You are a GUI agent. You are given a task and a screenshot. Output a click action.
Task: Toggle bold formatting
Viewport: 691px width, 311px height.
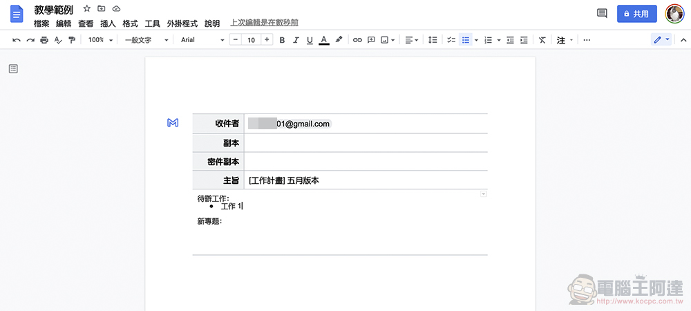pyautogui.click(x=283, y=40)
